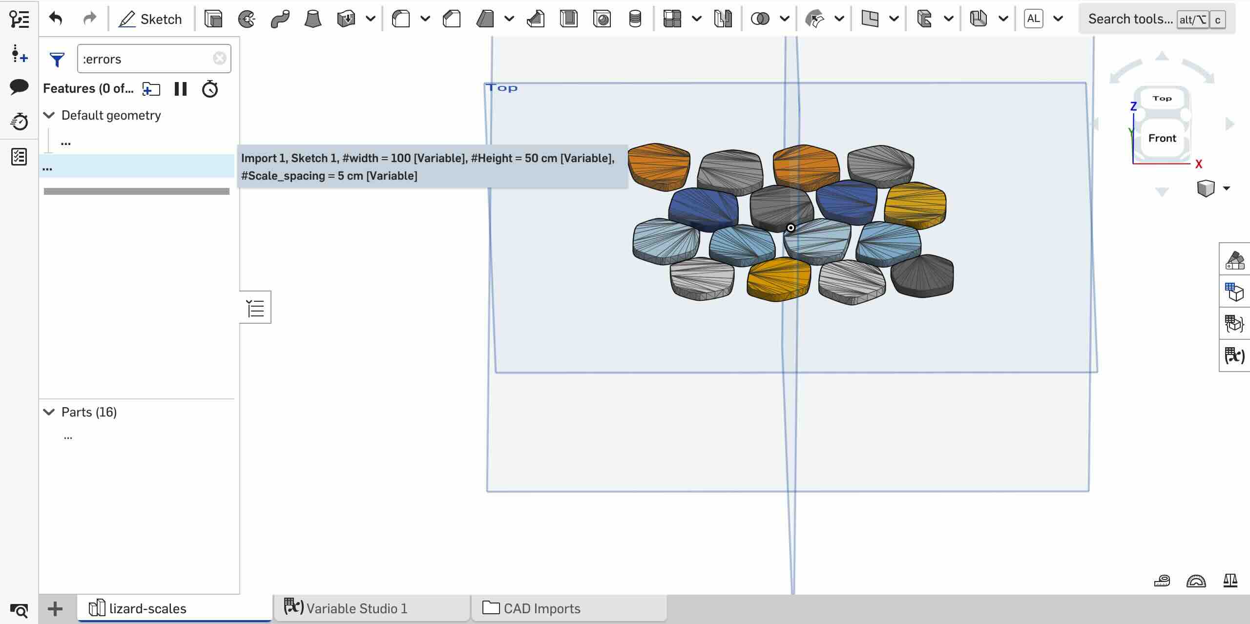The width and height of the screenshot is (1250, 624).
Task: Collapse the Parts (16) list
Action: 49,412
